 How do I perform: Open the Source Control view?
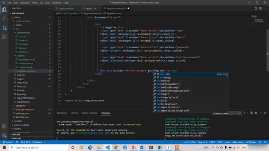(4, 28)
